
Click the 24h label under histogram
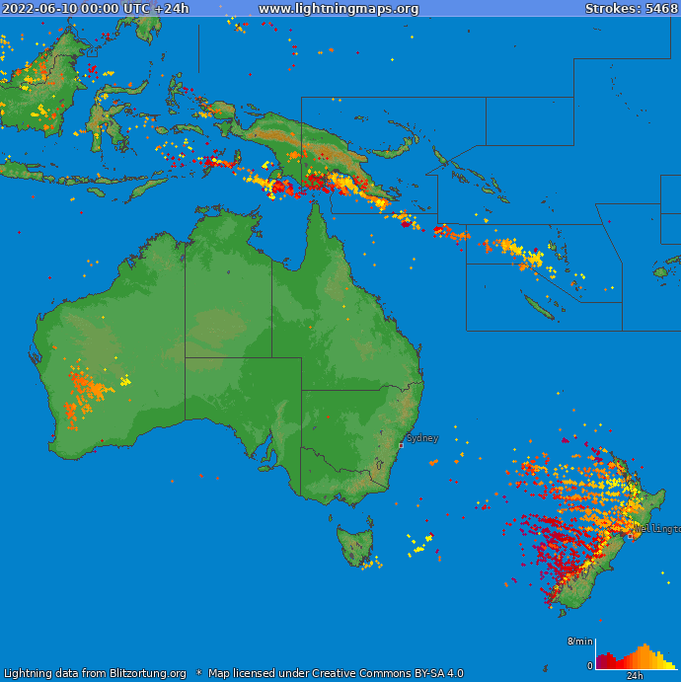point(635,676)
